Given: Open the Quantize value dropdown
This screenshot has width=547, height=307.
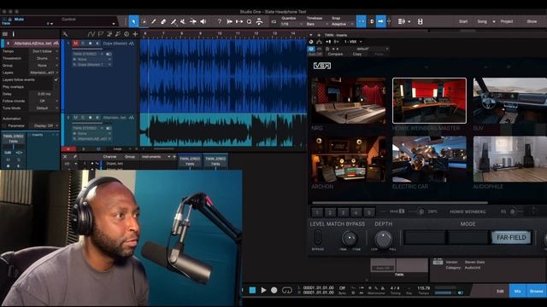Looking at the screenshot, I should [292, 25].
